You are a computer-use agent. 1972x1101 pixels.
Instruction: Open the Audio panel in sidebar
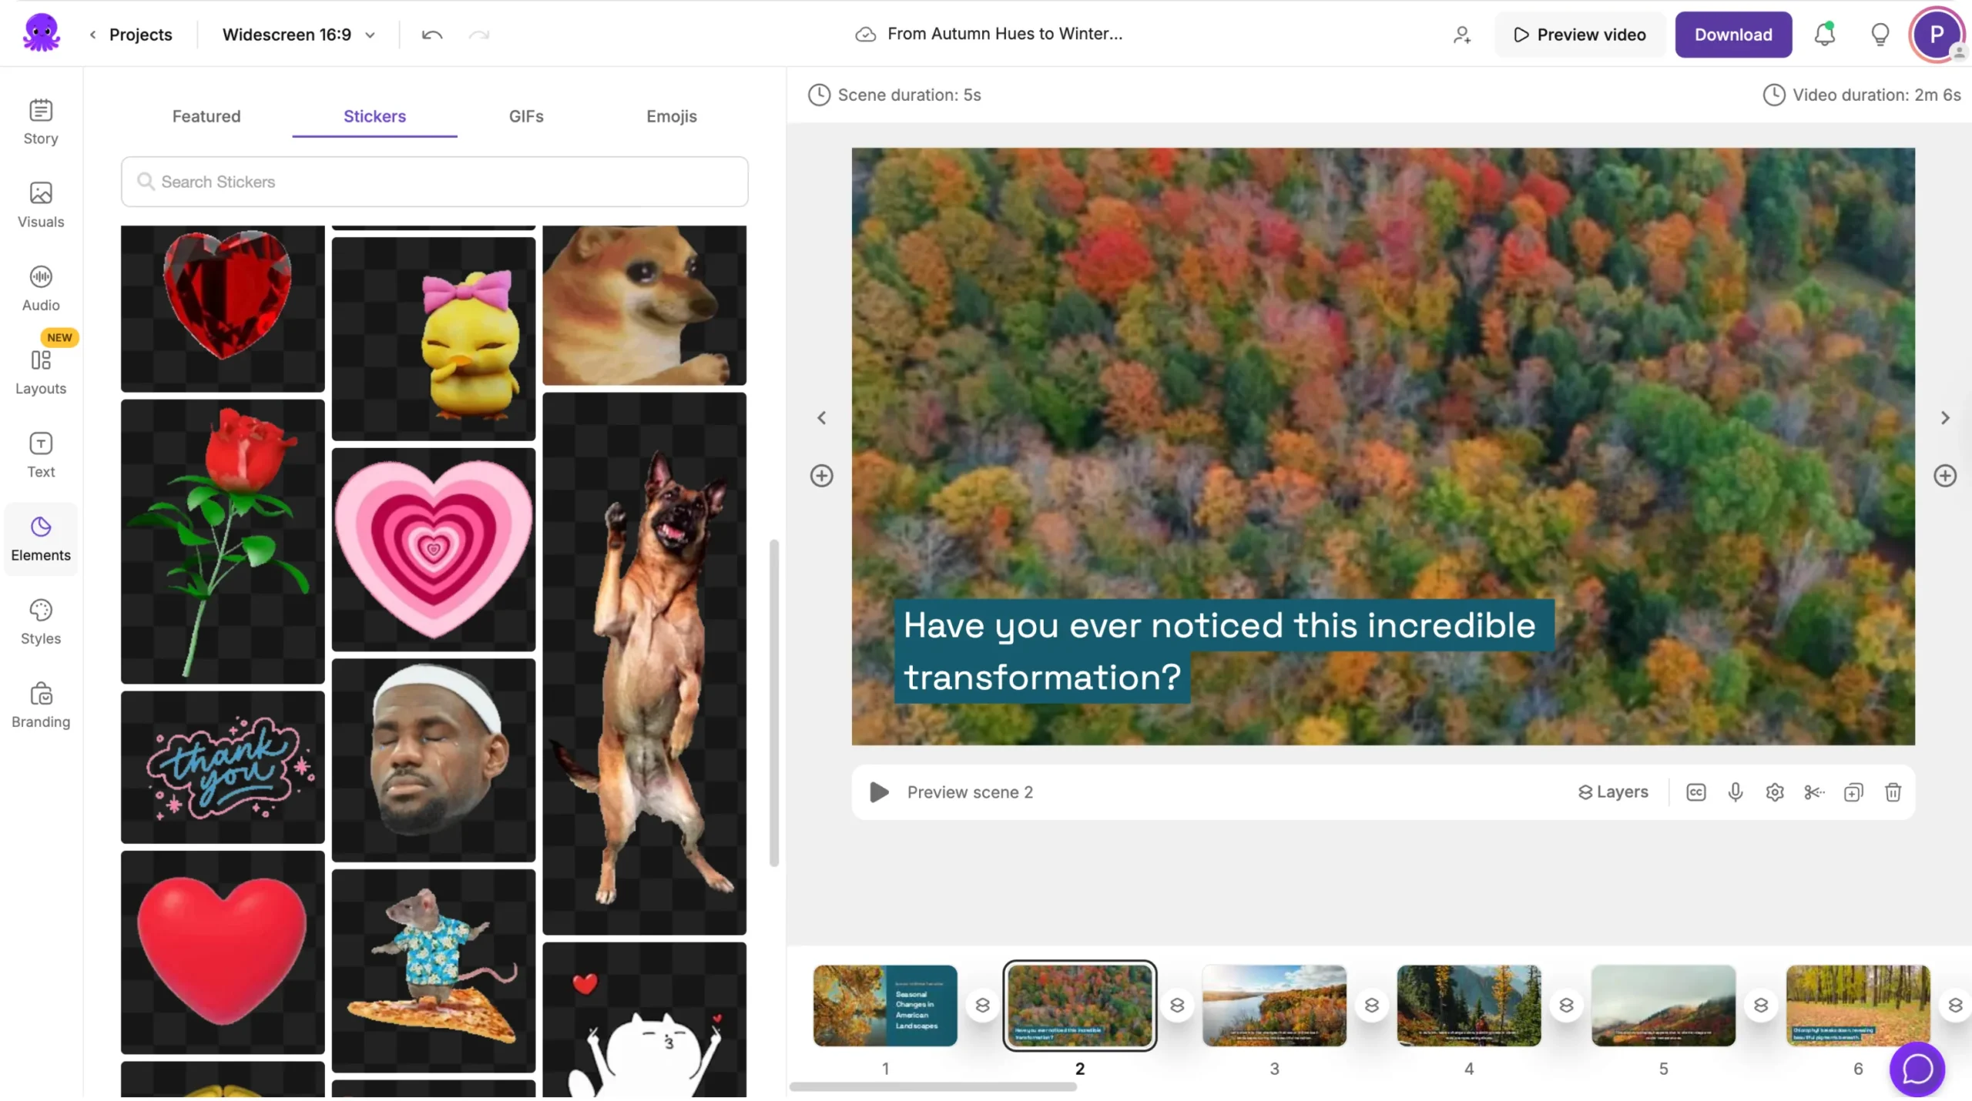coord(41,289)
